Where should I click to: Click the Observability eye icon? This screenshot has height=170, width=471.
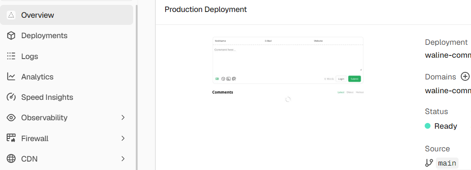[11, 118]
